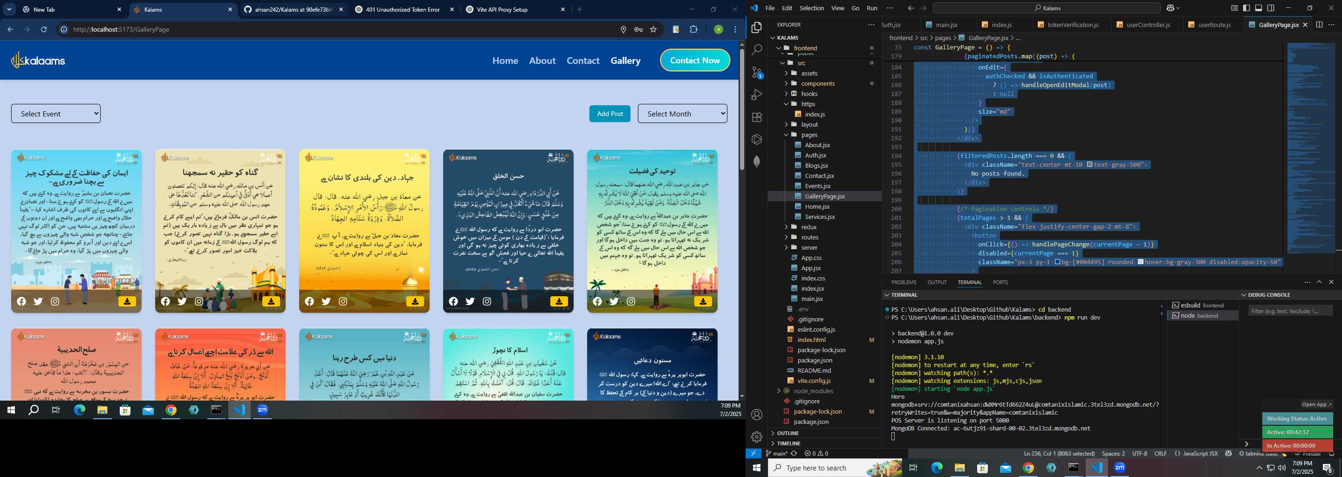Toggle the VS Code primary side bar
Image resolution: width=1342 pixels, height=477 pixels.
[1246, 8]
